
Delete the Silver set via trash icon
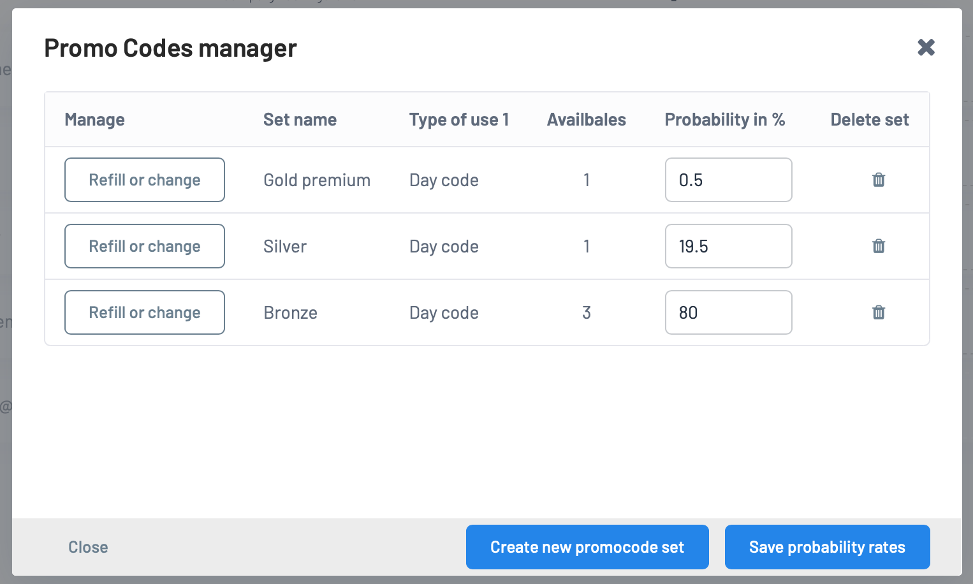(879, 246)
